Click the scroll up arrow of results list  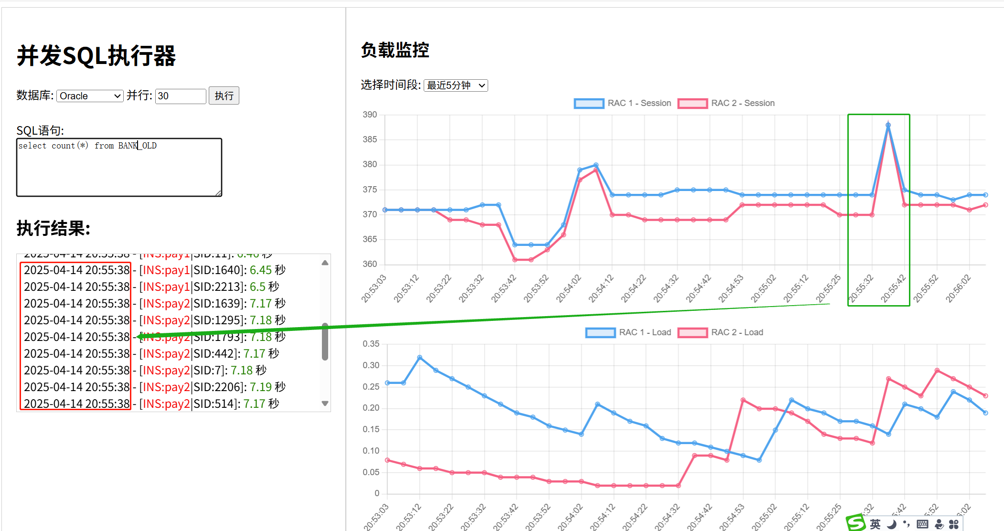click(x=325, y=263)
